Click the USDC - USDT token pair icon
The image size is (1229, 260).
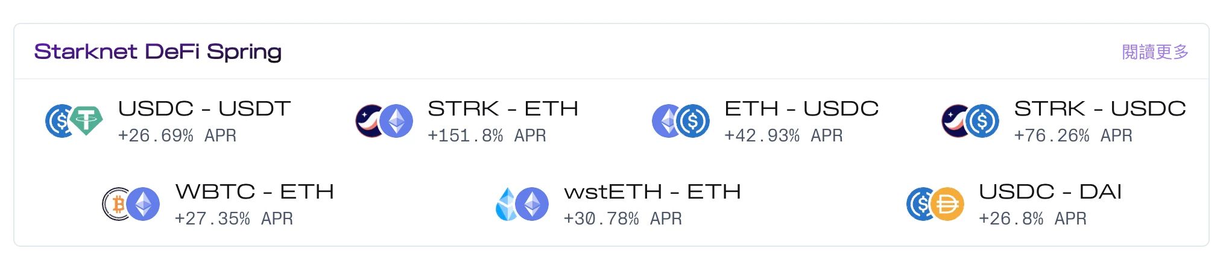click(74, 121)
